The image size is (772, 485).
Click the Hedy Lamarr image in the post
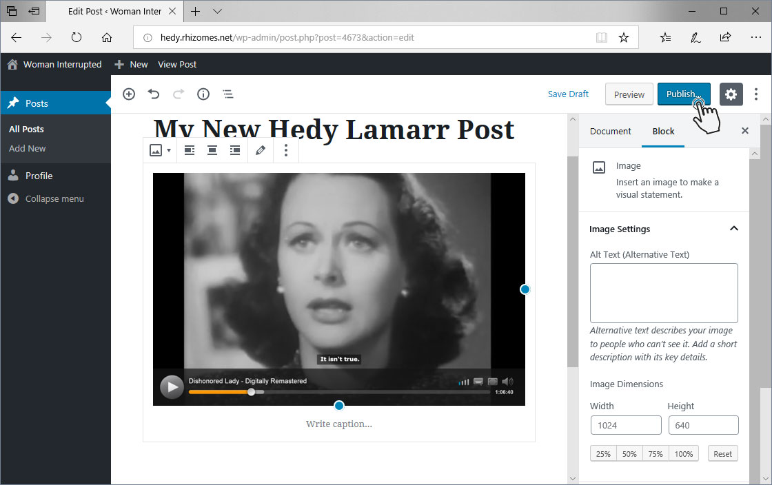coord(339,289)
